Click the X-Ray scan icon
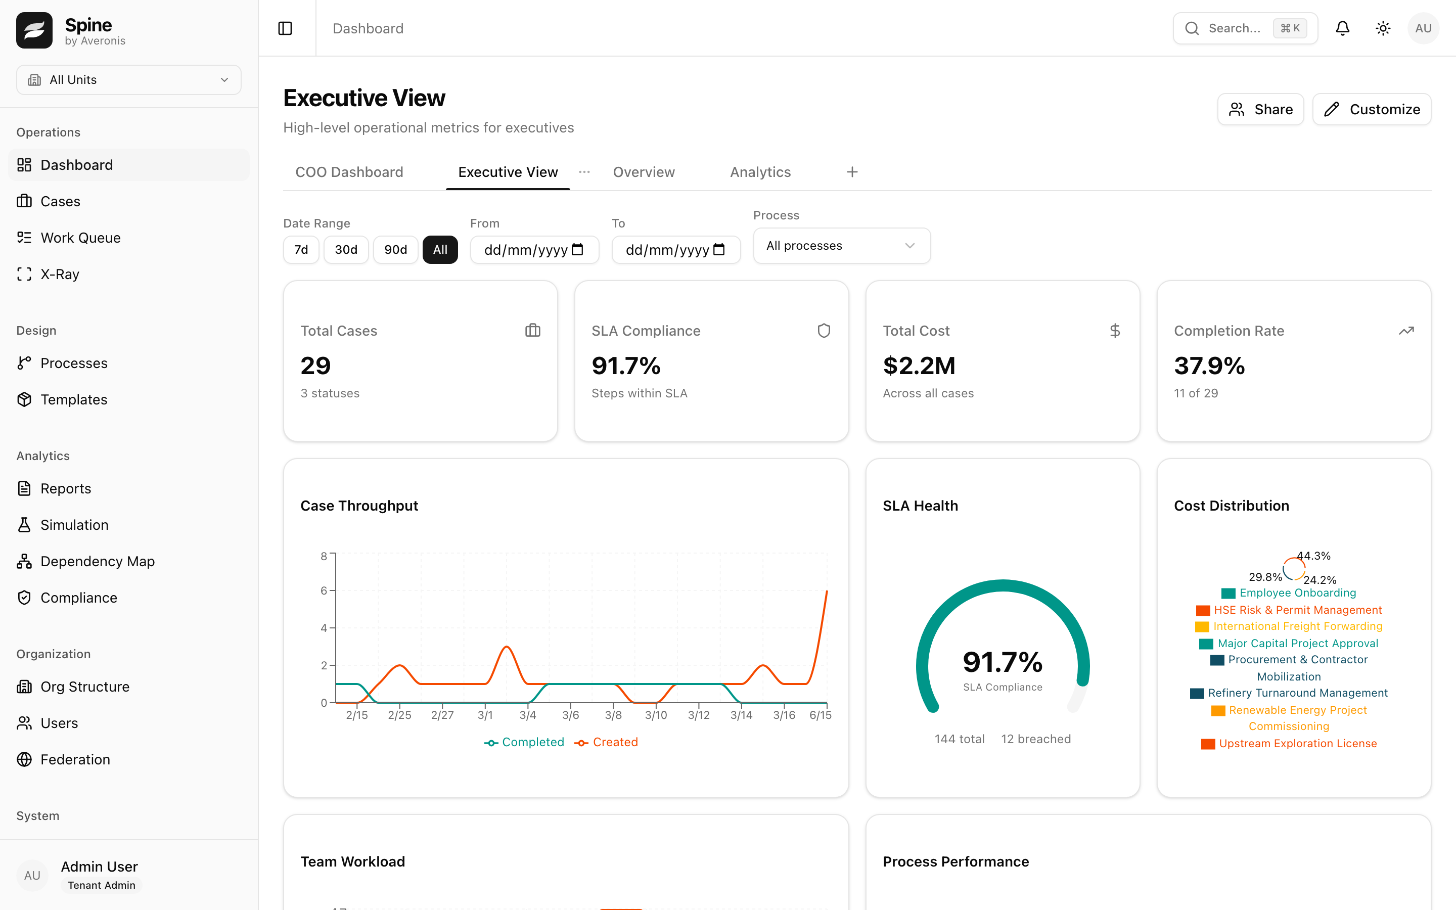Image resolution: width=1456 pixels, height=910 pixels. (24, 274)
